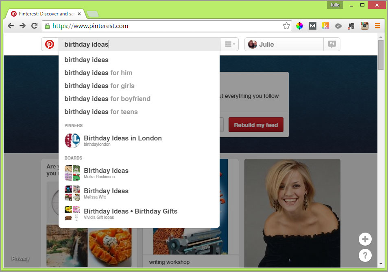Screen dimensions: 388x272
Task: Select suggestion 'birthday ideas for boyfriend'
Action: pyautogui.click(x=139, y=99)
